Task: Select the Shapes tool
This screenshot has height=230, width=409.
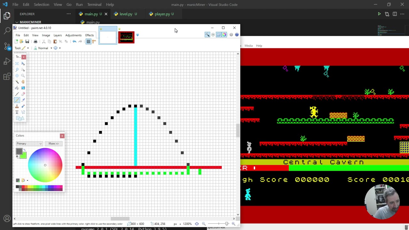Action: [x=20, y=119]
